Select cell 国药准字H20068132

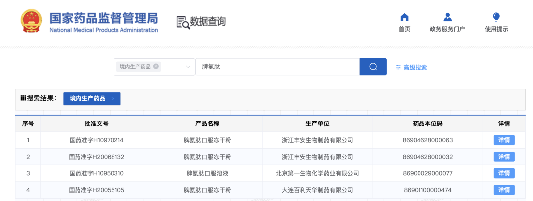[97, 157]
